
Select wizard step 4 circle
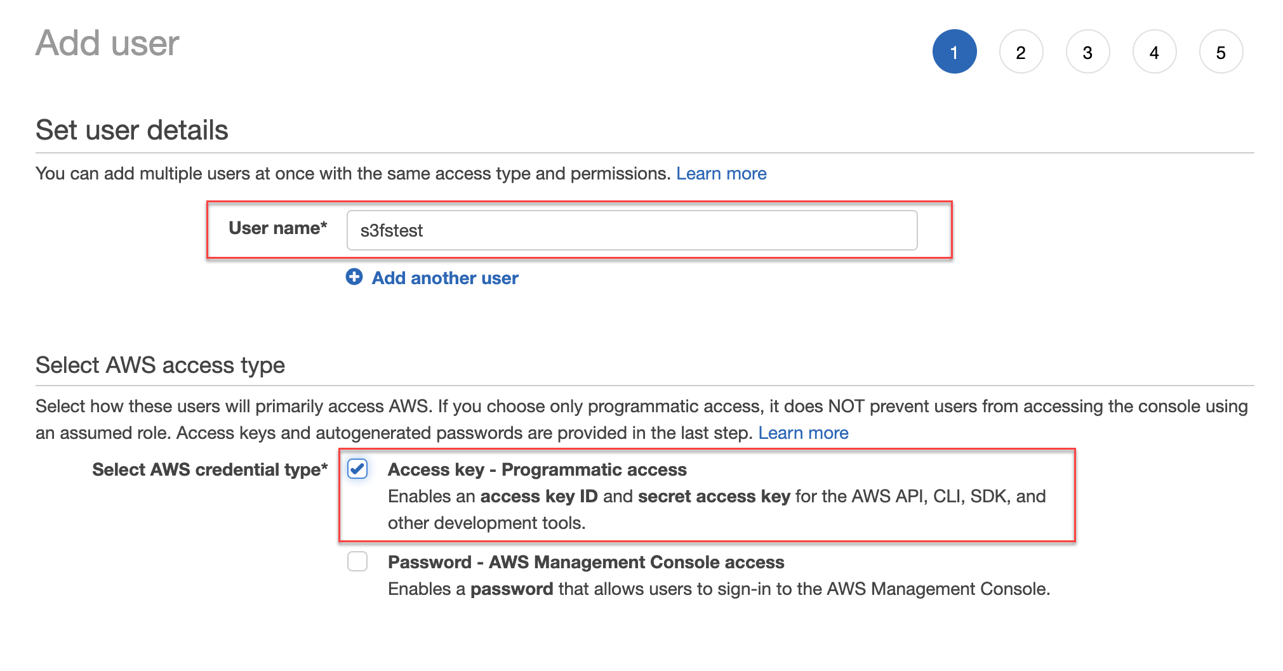pos(1154,51)
